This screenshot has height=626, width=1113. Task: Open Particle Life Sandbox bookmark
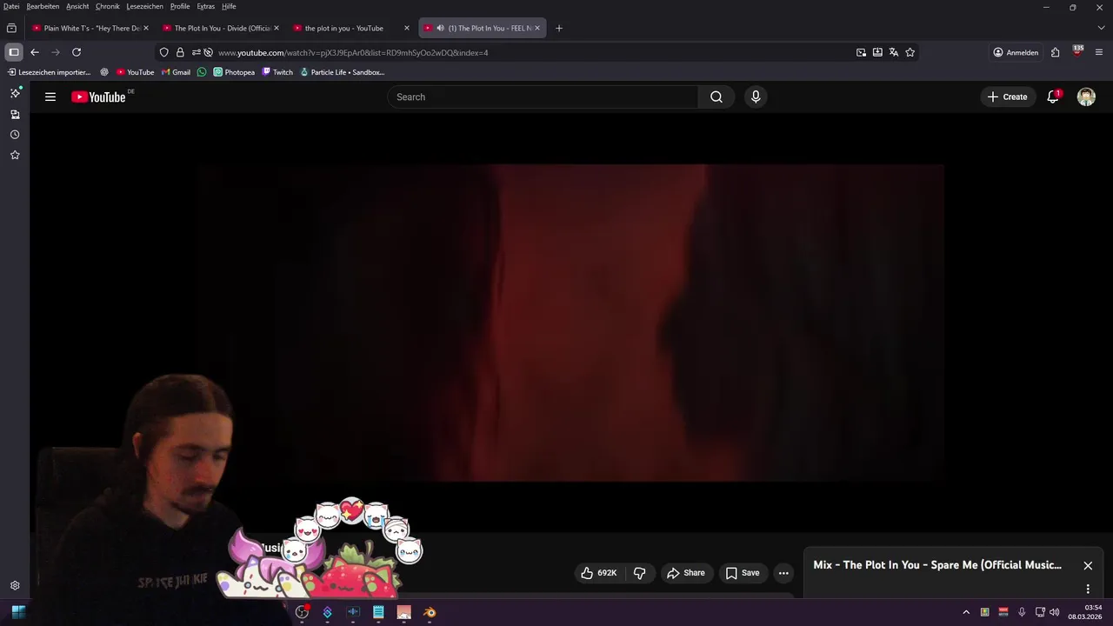pyautogui.click(x=342, y=72)
